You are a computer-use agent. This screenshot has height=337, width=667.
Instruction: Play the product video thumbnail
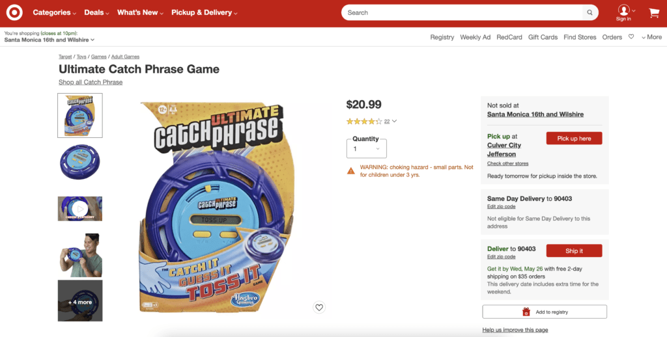(80, 209)
